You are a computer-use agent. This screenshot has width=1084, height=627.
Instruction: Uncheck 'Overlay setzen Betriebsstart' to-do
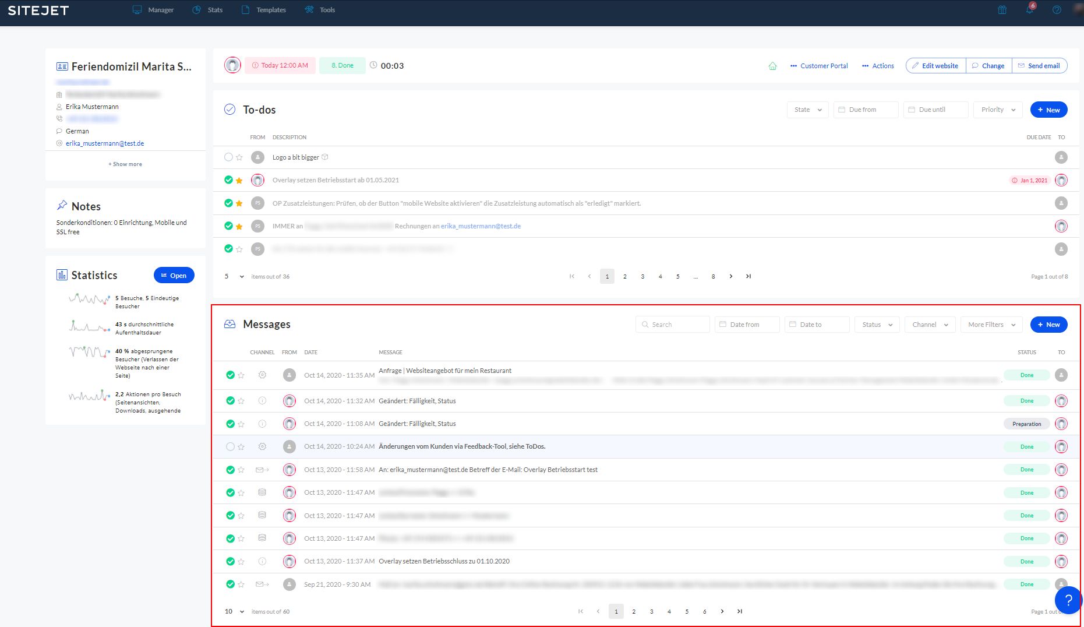[228, 180]
